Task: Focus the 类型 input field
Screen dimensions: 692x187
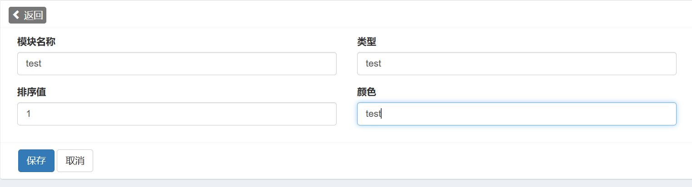Action: point(517,63)
